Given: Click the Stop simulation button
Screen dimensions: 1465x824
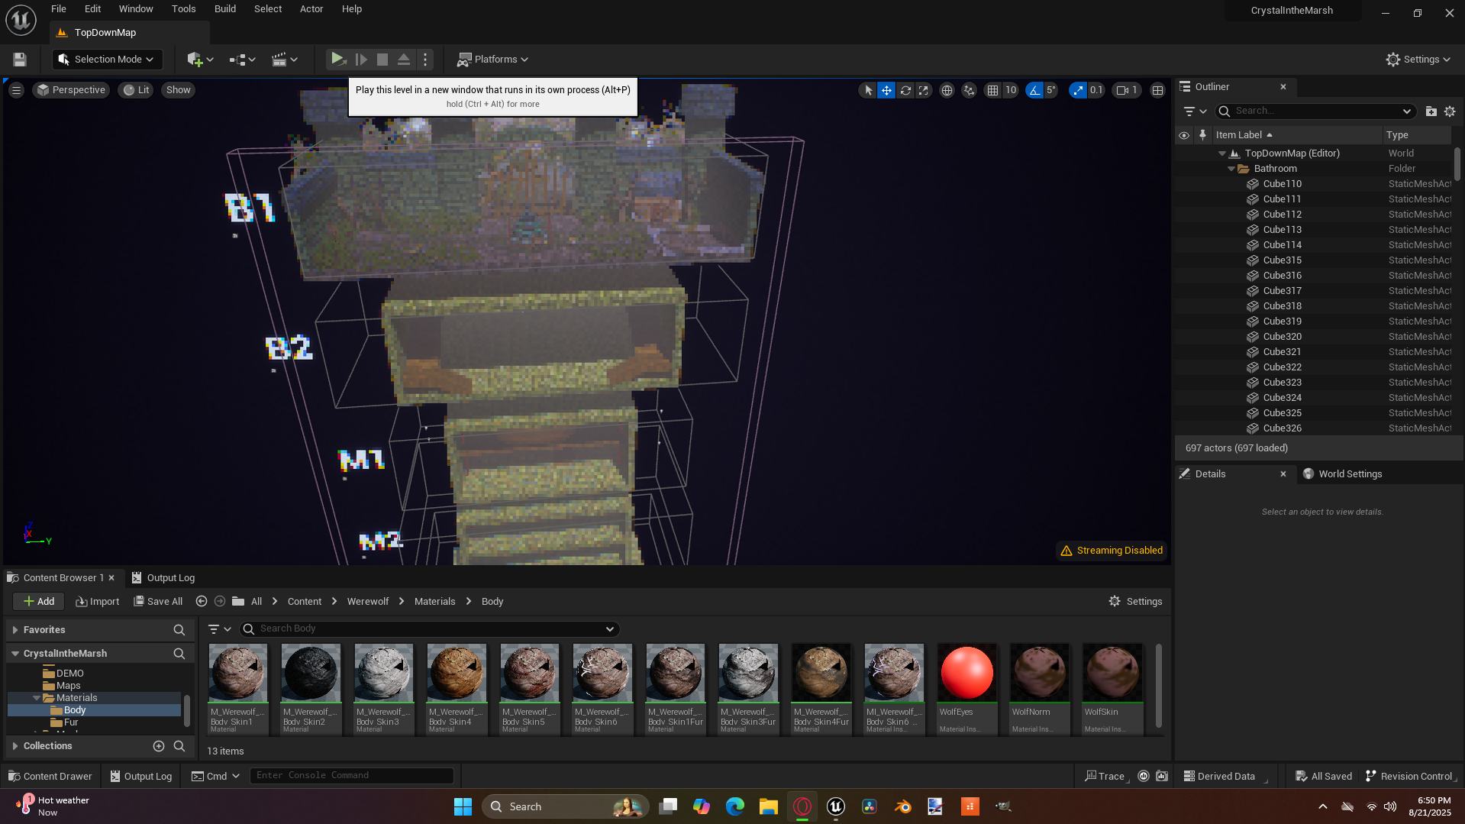Looking at the screenshot, I should pyautogui.click(x=382, y=59).
